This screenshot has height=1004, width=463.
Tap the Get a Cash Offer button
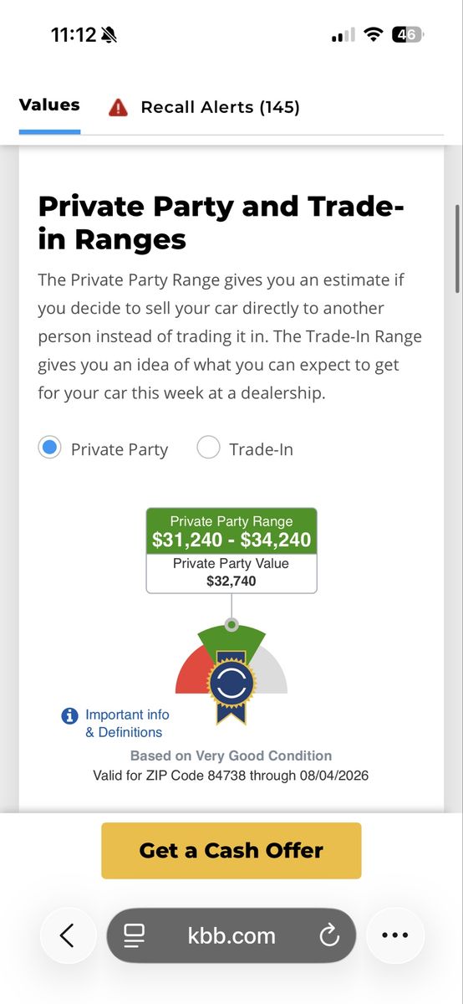(231, 850)
